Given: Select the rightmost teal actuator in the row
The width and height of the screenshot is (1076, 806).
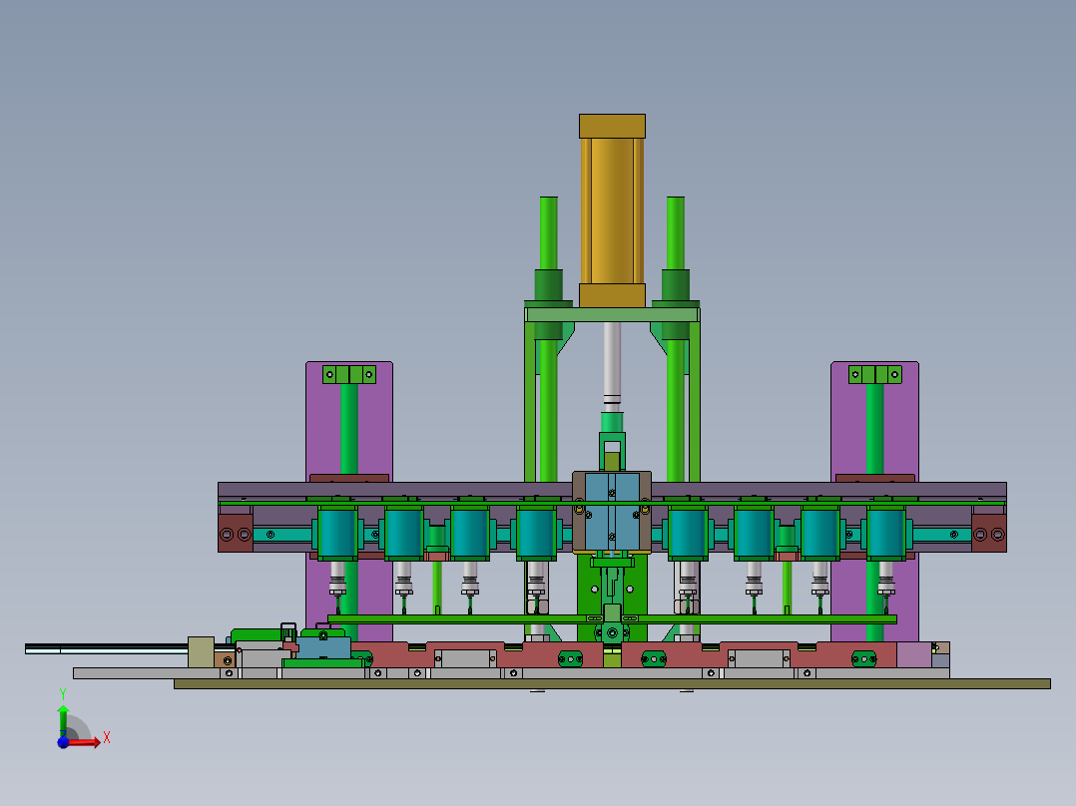Looking at the screenshot, I should point(886,533).
